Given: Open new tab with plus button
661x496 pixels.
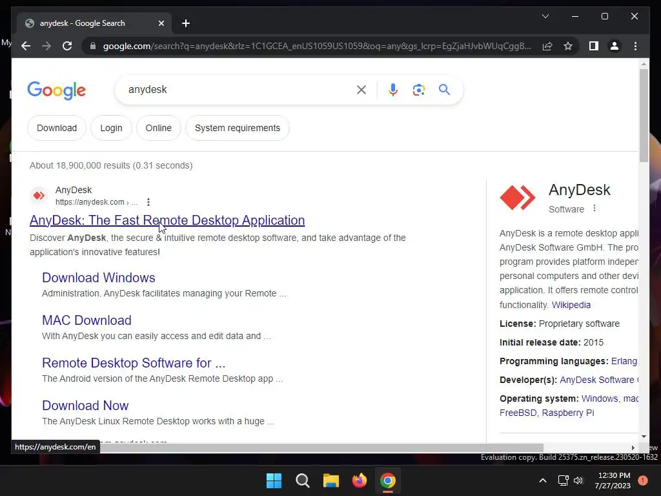Looking at the screenshot, I should 185,23.
